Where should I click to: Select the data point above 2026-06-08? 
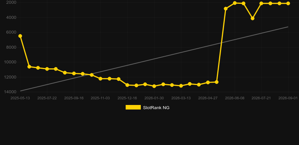(x=235, y=3)
